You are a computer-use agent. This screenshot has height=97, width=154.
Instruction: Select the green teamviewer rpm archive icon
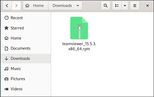[79, 28]
